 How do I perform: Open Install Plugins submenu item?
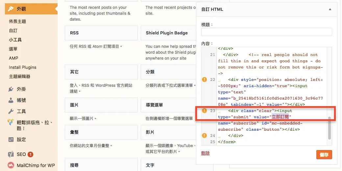pyautogui.click(x=23, y=67)
